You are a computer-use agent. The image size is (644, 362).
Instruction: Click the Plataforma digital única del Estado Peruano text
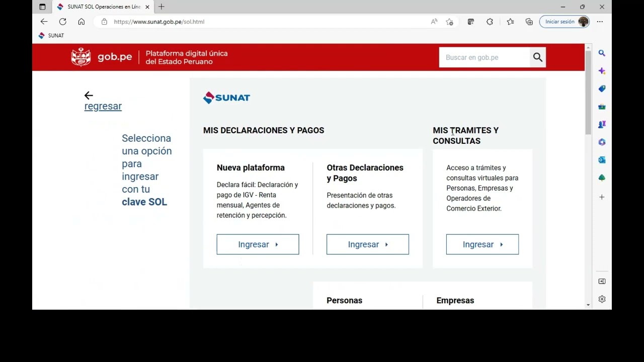[x=187, y=57]
